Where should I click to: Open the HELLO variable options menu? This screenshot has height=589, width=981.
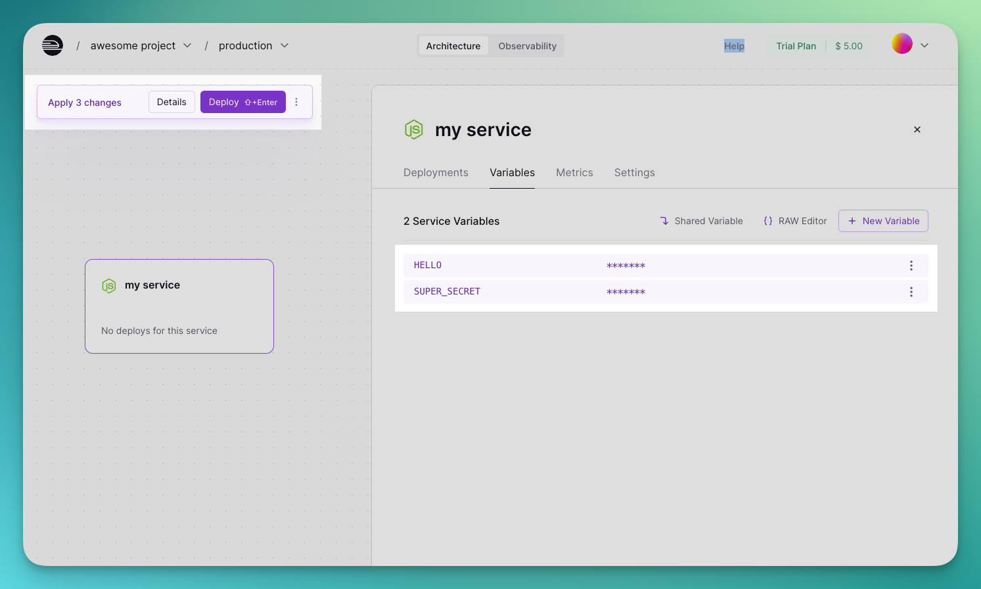point(911,266)
